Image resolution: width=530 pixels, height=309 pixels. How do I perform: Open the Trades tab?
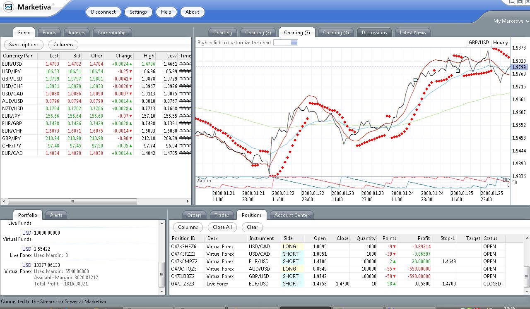(222, 215)
